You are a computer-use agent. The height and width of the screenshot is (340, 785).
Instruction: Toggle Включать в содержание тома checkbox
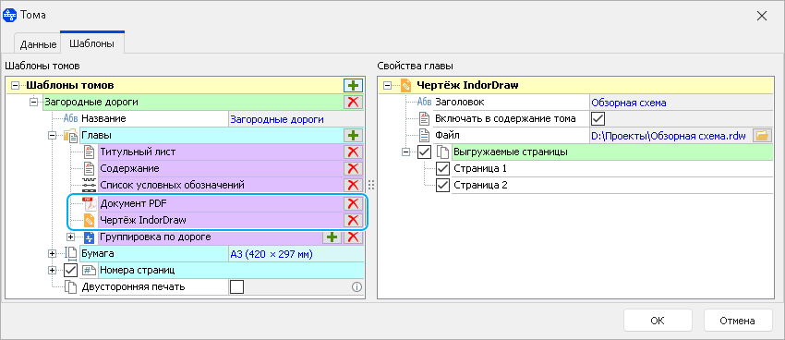pyautogui.click(x=598, y=118)
